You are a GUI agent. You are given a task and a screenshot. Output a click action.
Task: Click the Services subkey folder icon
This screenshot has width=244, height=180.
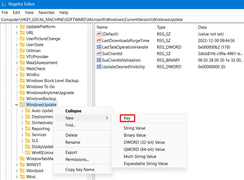28,134
